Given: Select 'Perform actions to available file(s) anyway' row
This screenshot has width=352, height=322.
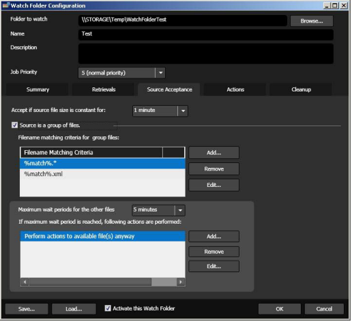Looking at the screenshot, I should tap(102, 236).
